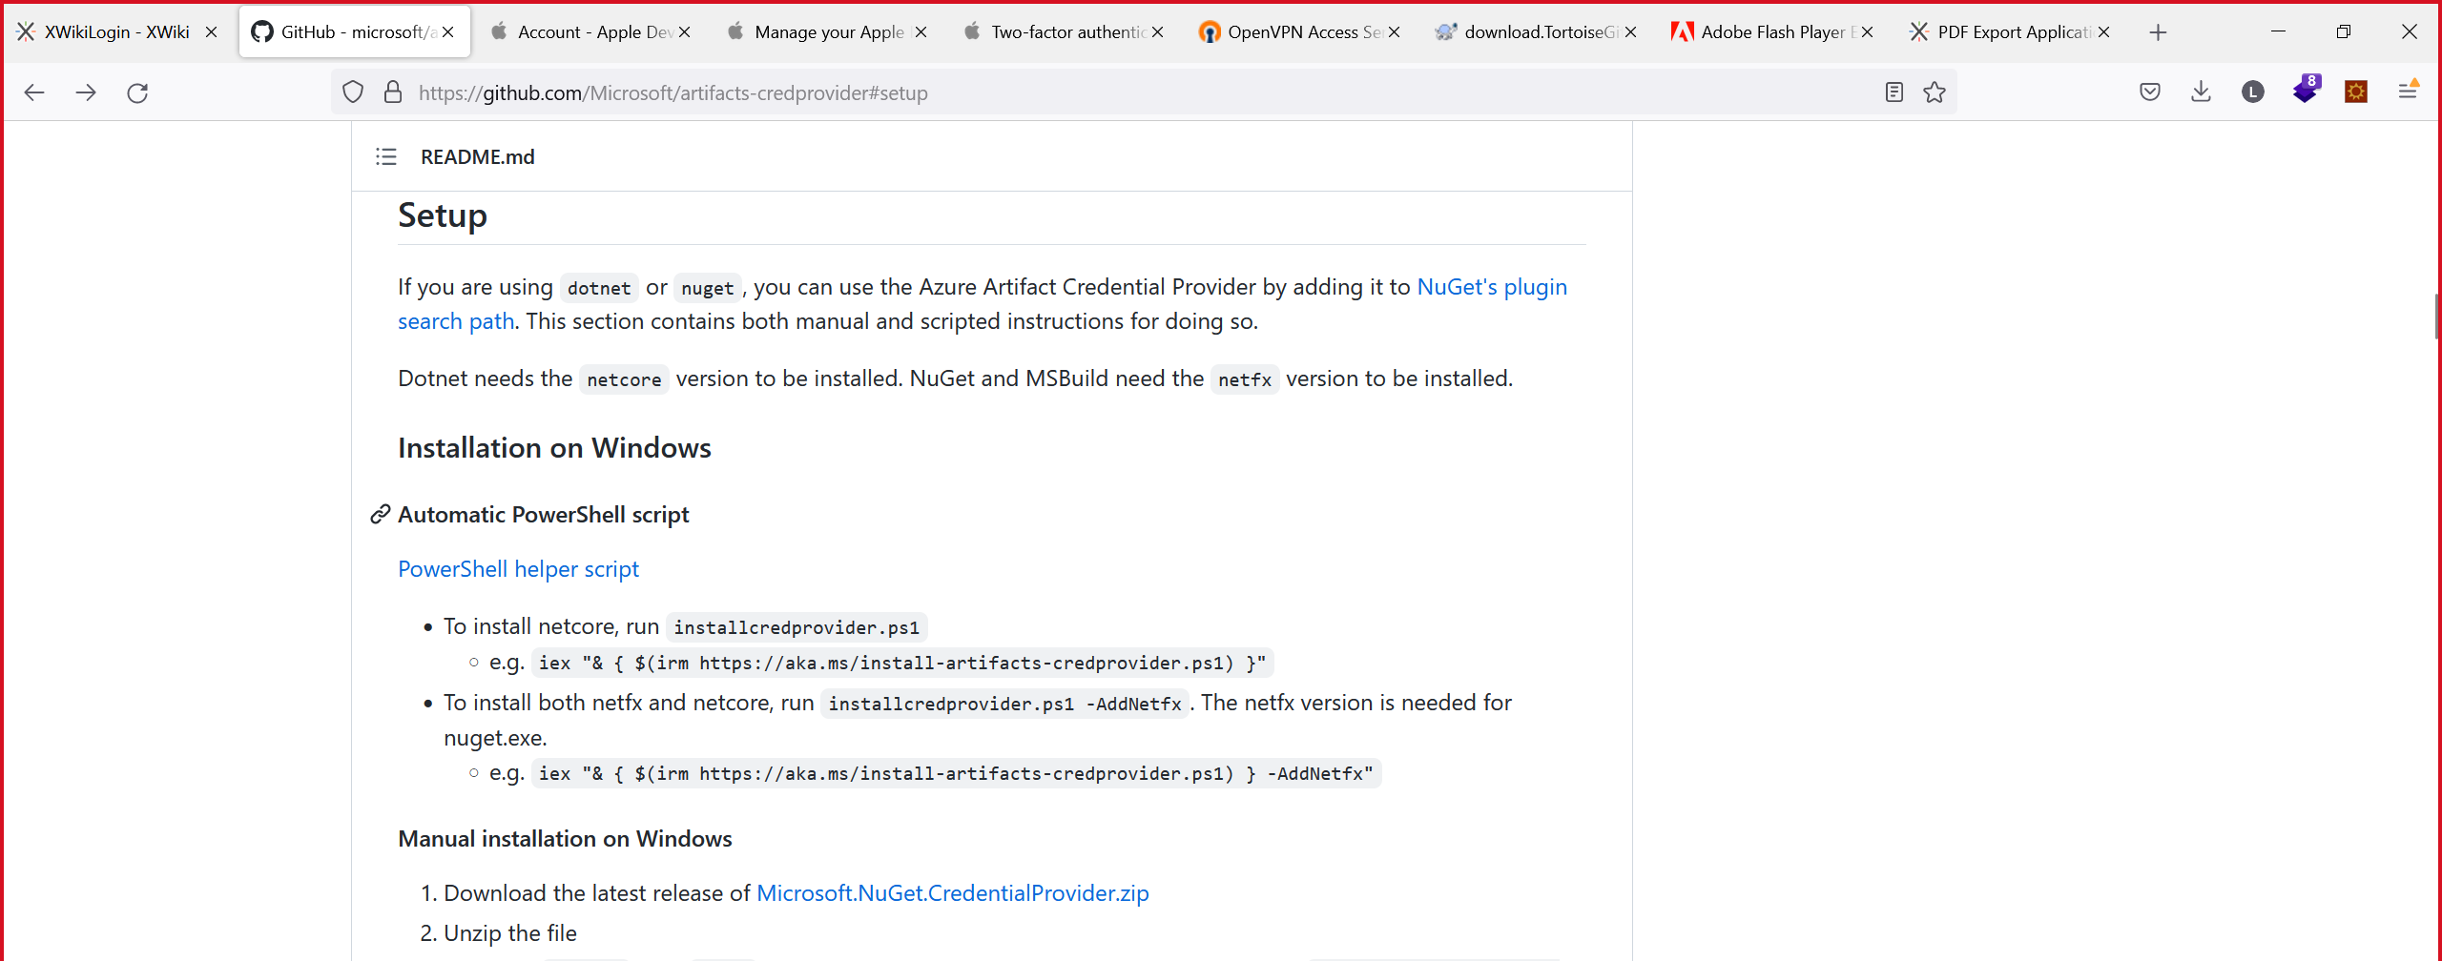Open the Firefox application menu
This screenshot has width=2442, height=961.
(2408, 92)
